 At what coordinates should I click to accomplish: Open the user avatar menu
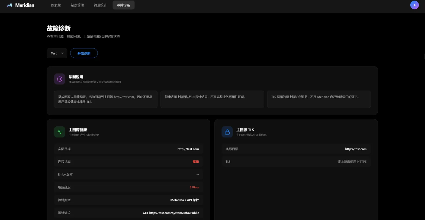[414, 5]
